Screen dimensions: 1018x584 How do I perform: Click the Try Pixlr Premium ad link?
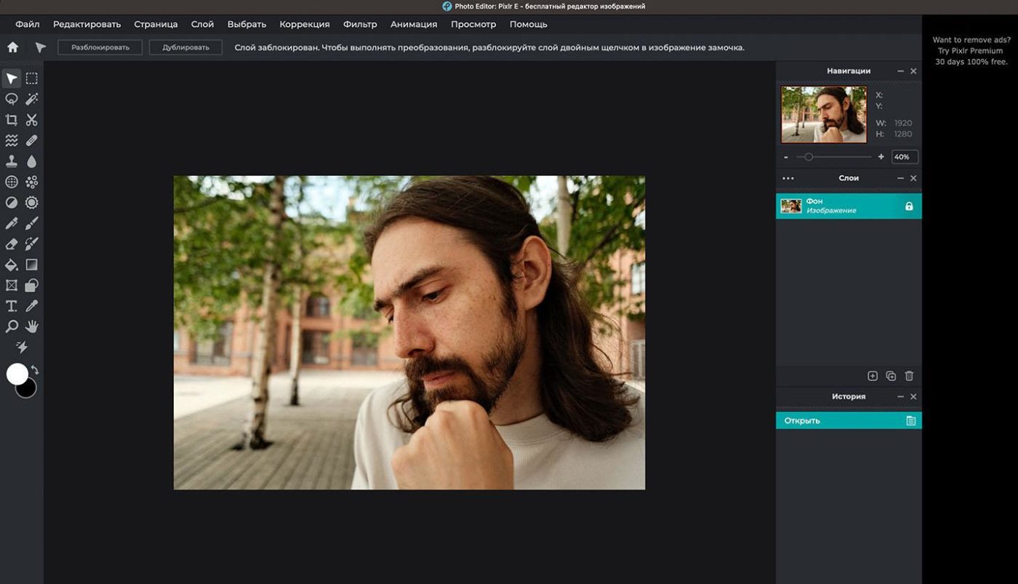click(x=970, y=51)
